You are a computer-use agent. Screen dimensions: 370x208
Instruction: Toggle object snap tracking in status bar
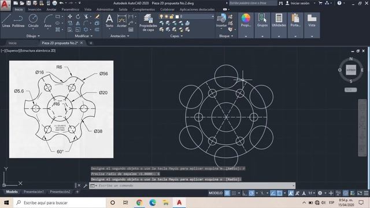tap(273, 193)
